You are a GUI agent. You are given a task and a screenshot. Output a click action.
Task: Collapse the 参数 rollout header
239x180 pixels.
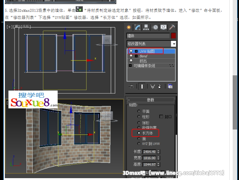(x=151, y=100)
